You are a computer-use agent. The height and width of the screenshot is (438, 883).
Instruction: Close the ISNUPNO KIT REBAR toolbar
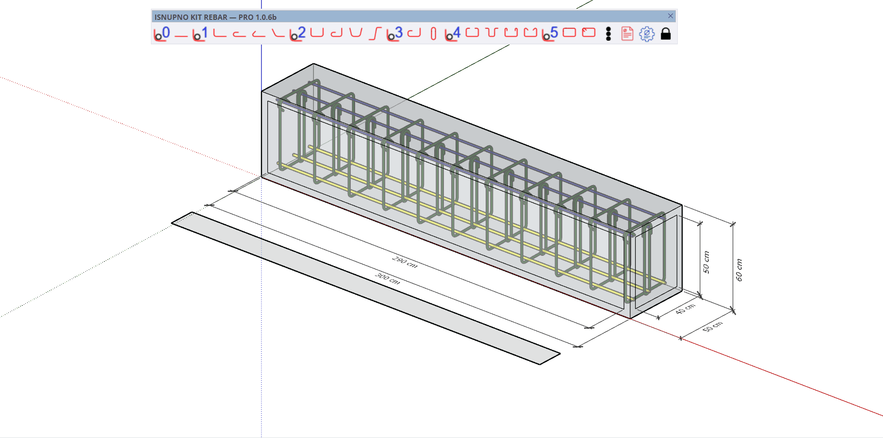670,16
